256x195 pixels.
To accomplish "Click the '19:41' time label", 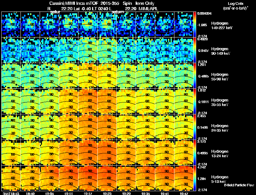I will coord(164,194).
